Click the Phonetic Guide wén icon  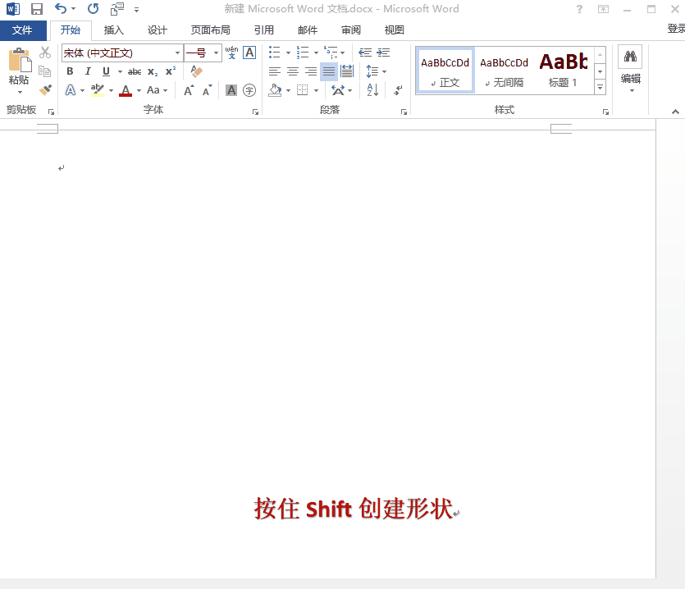(x=231, y=53)
